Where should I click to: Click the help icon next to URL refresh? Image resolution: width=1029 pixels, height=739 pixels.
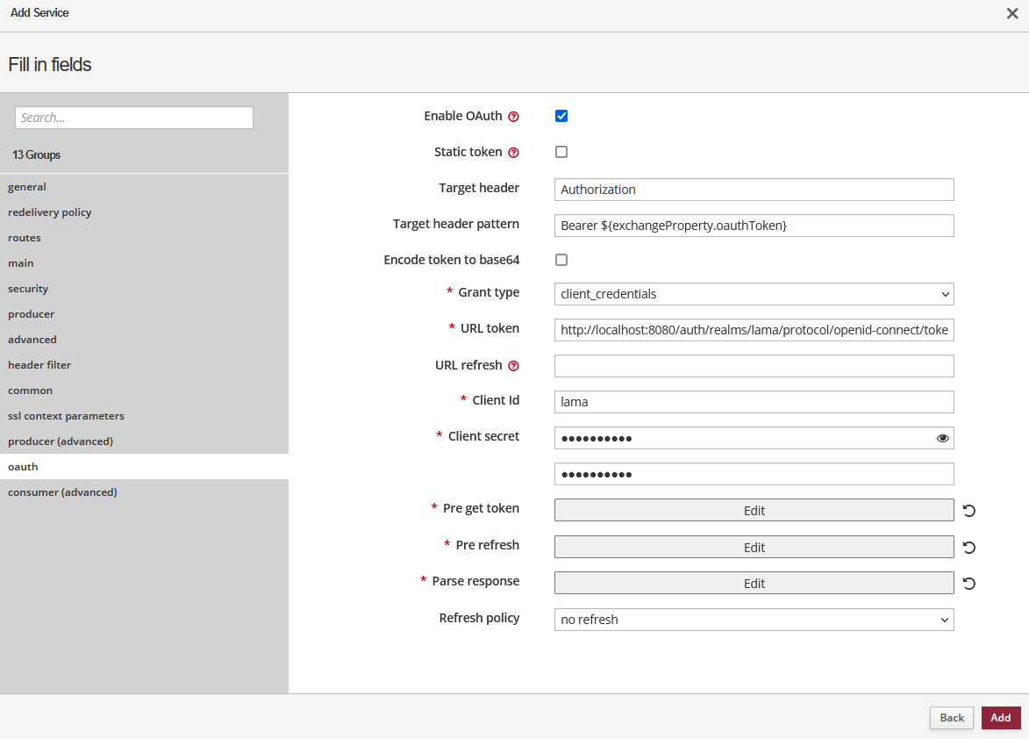514,364
